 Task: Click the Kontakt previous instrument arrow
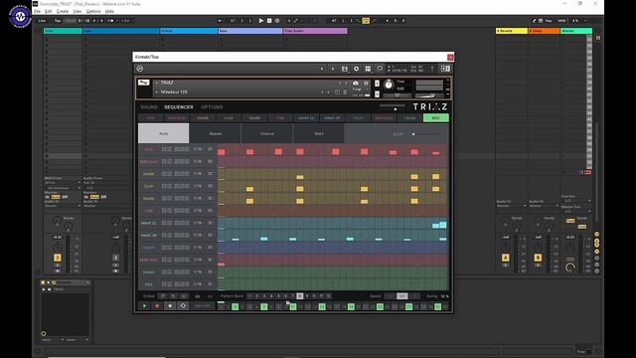pyautogui.click(x=322, y=69)
